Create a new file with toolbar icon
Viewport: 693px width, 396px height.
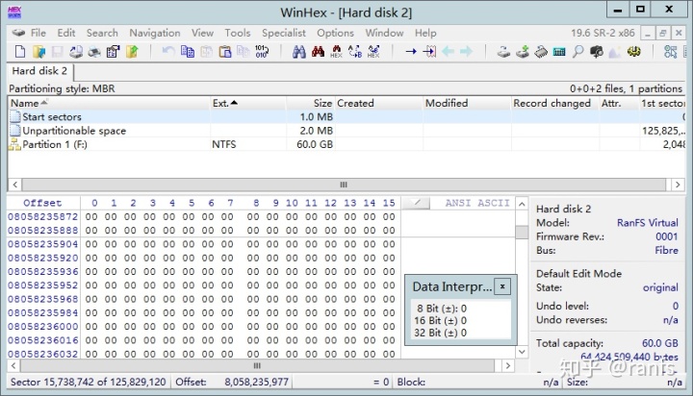pyautogui.click(x=20, y=52)
